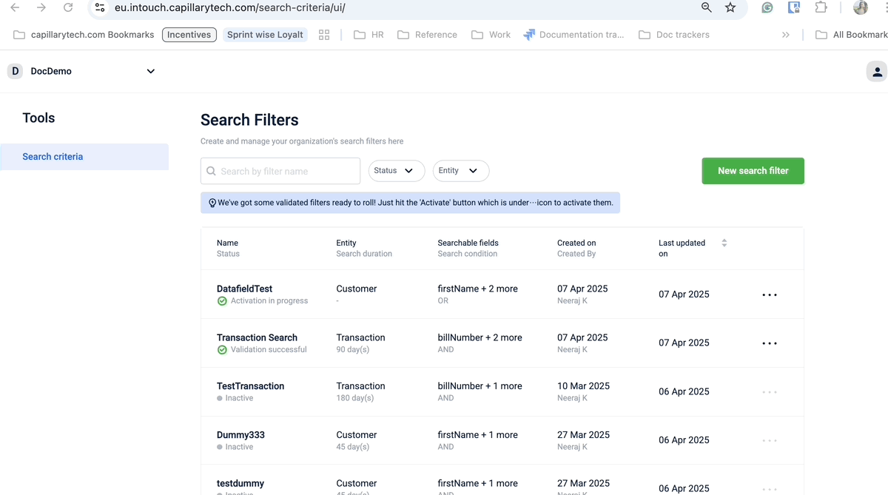Click 'firstName + 2 more' in DatafieldTest row
This screenshot has width=888, height=495.
click(478, 289)
